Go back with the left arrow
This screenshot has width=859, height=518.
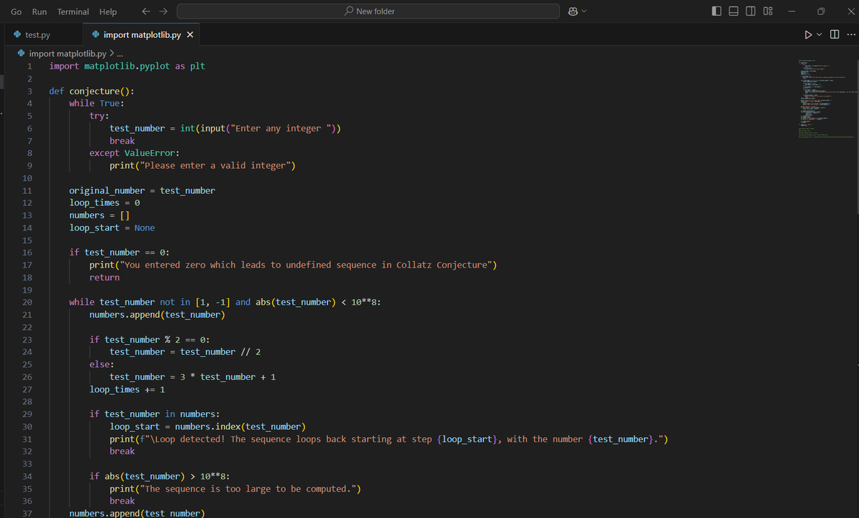(x=145, y=11)
